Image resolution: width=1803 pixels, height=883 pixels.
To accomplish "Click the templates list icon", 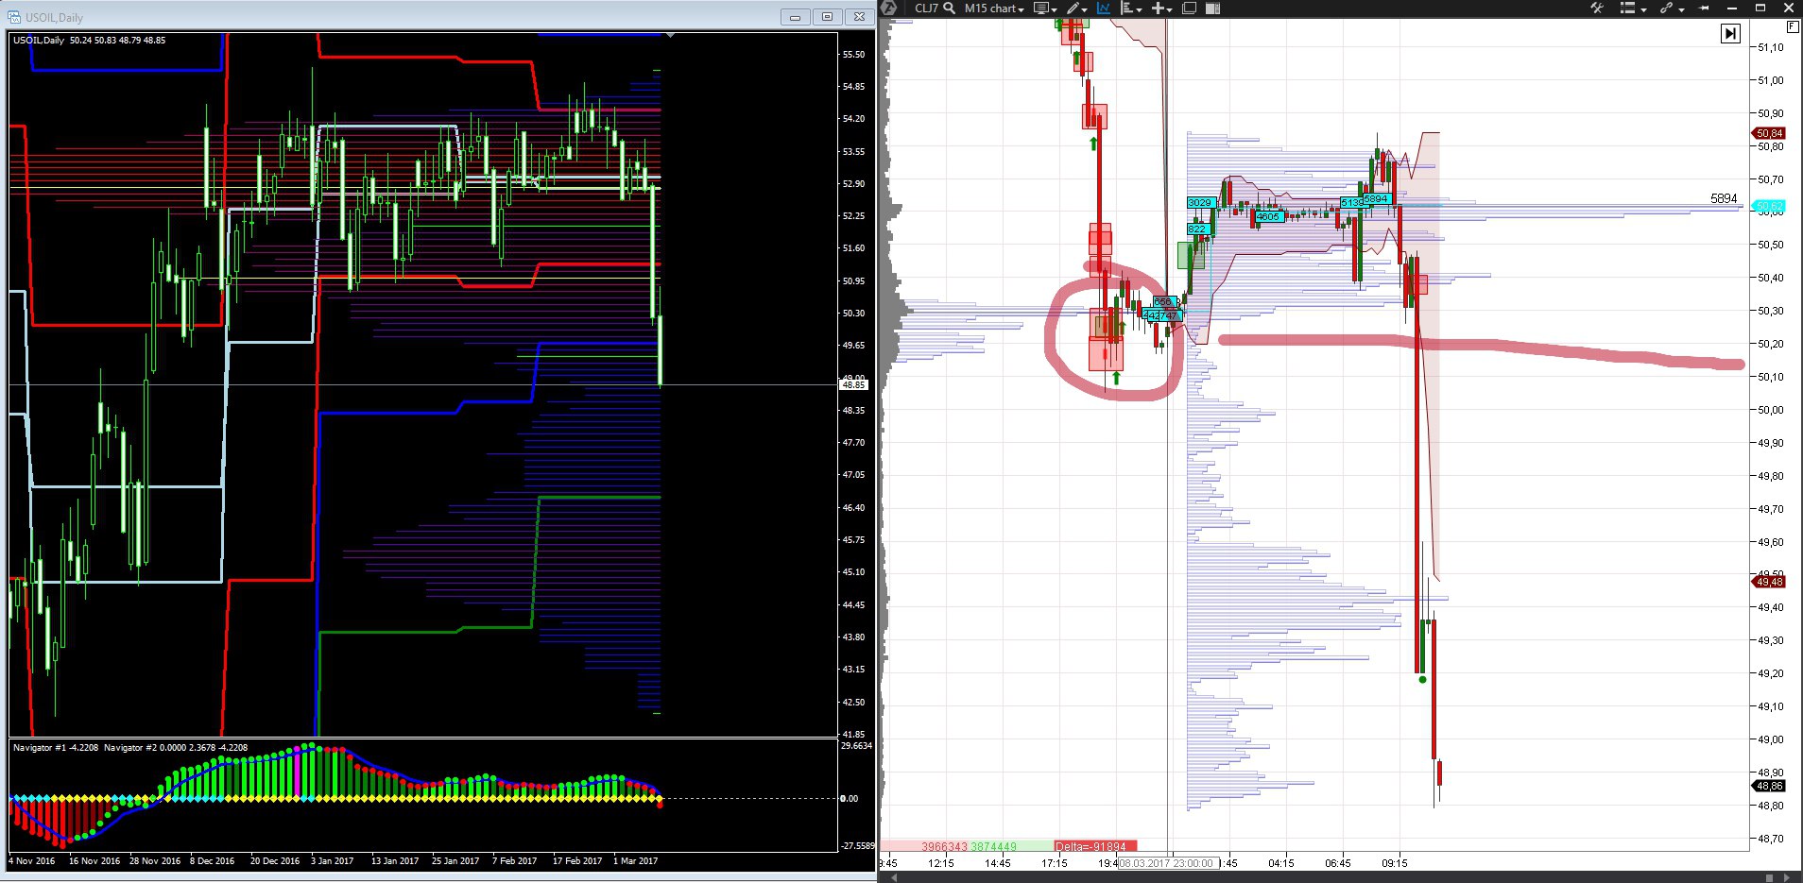I will click(1627, 8).
